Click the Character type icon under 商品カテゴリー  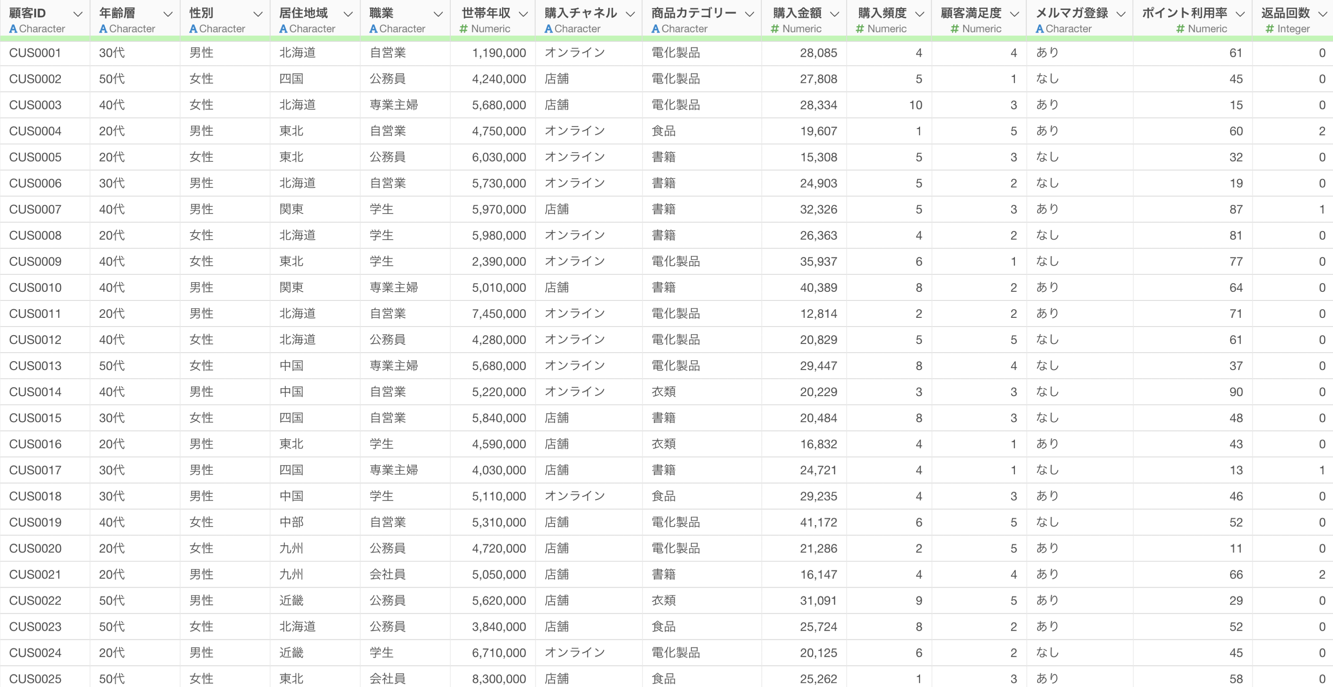coord(655,29)
